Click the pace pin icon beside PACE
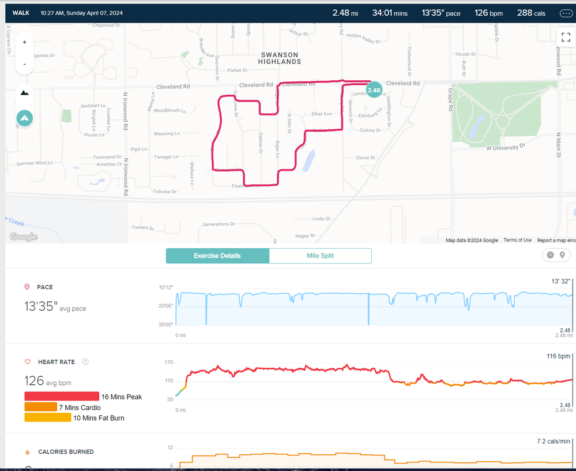The height and width of the screenshot is (471, 576). 27,287
